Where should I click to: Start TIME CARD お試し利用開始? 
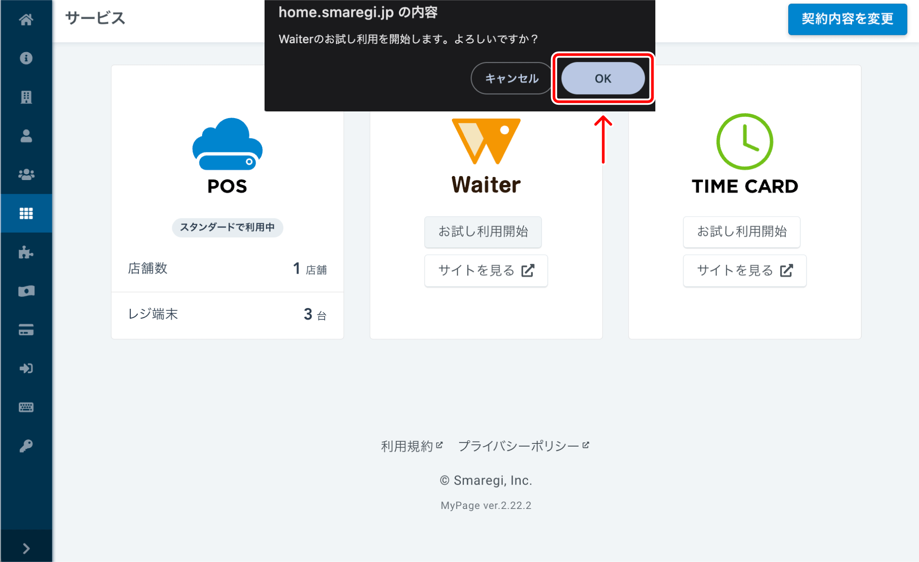point(741,232)
